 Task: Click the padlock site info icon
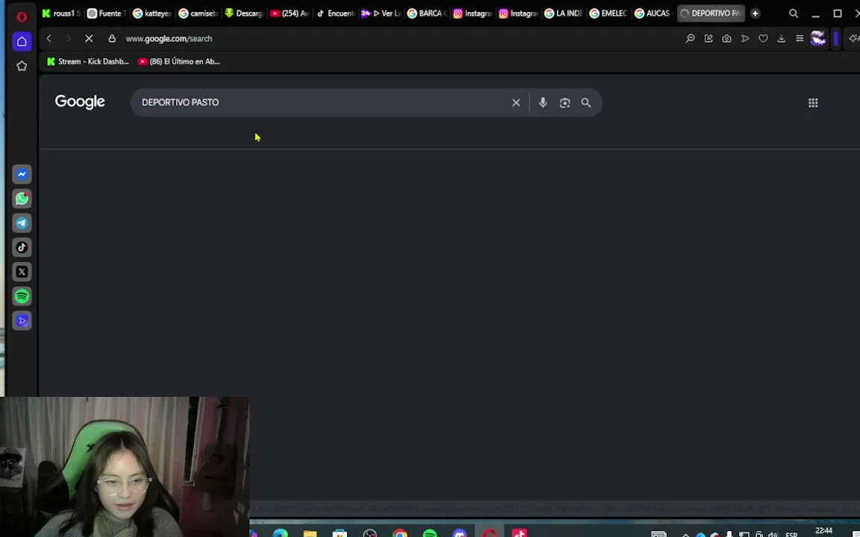click(x=112, y=38)
